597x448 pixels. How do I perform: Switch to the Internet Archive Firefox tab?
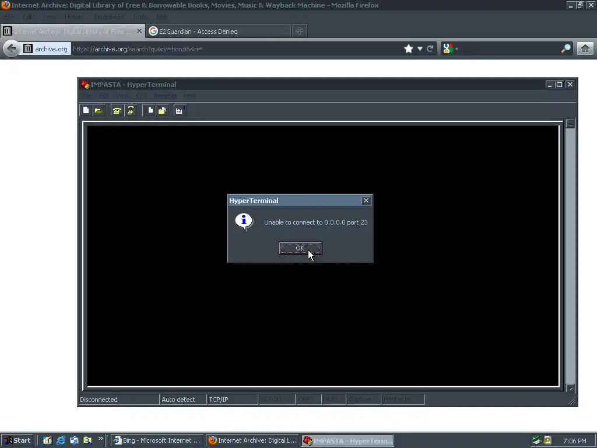(x=72, y=32)
